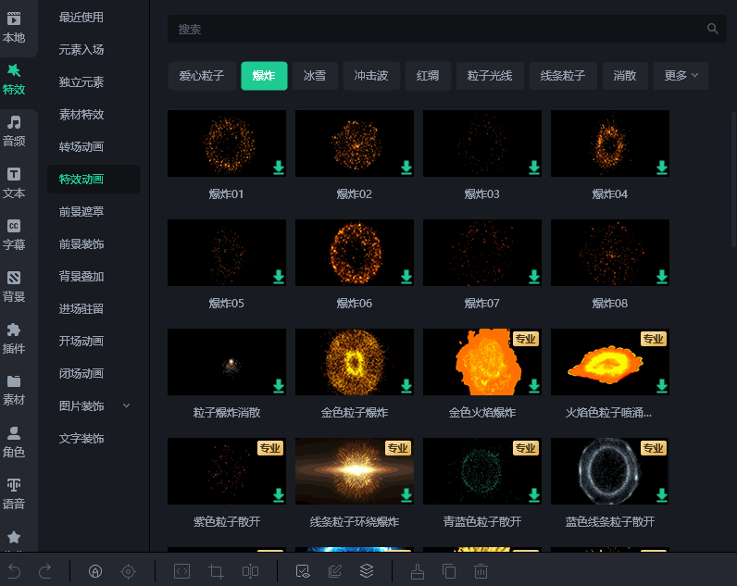This screenshot has width=737, height=586.
Task: Click the search magnifier icon
Action: pyautogui.click(x=712, y=30)
